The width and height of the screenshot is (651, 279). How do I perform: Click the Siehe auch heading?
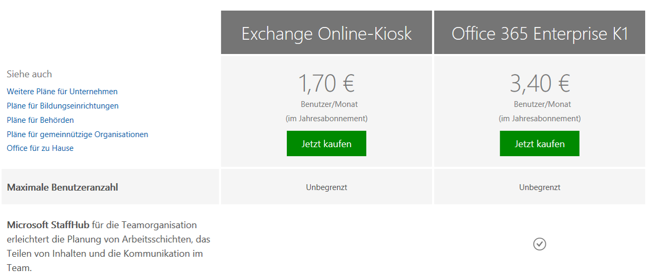point(29,74)
